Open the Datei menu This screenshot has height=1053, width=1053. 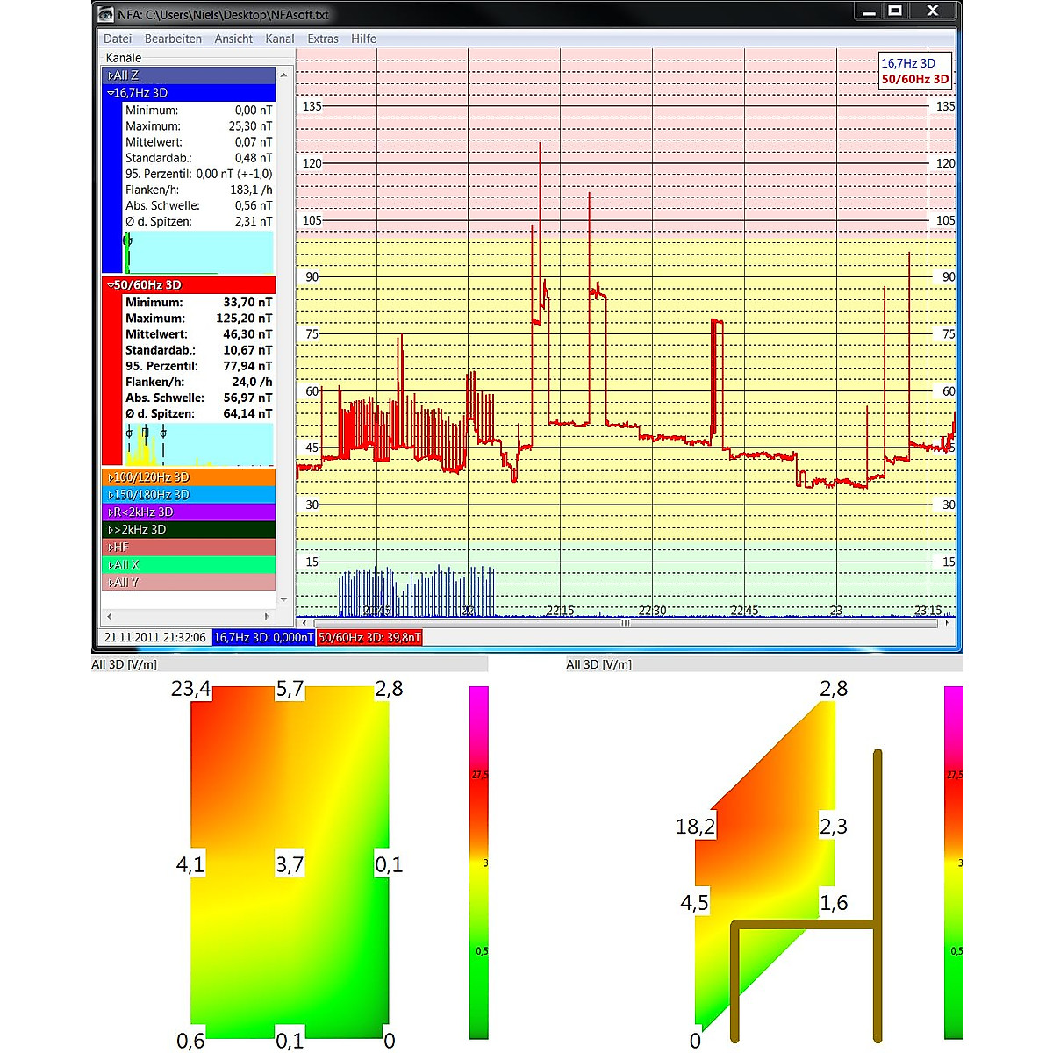[118, 39]
